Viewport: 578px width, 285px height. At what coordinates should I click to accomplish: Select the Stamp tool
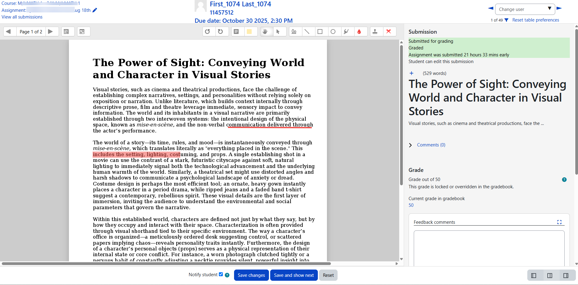coord(375,32)
